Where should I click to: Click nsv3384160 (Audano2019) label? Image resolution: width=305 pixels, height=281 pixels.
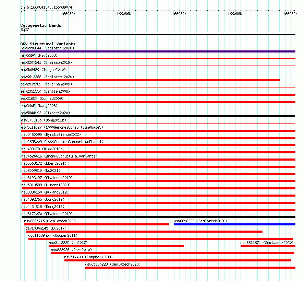pyautogui.click(x=45, y=192)
